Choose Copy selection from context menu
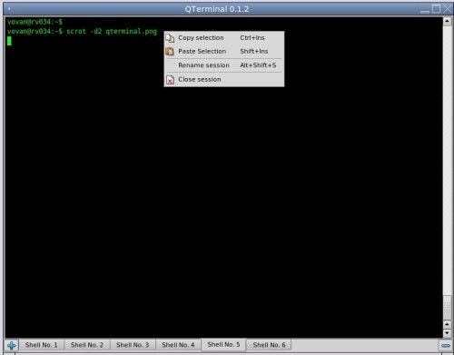Viewport: 454px width, 355px height. point(224,38)
